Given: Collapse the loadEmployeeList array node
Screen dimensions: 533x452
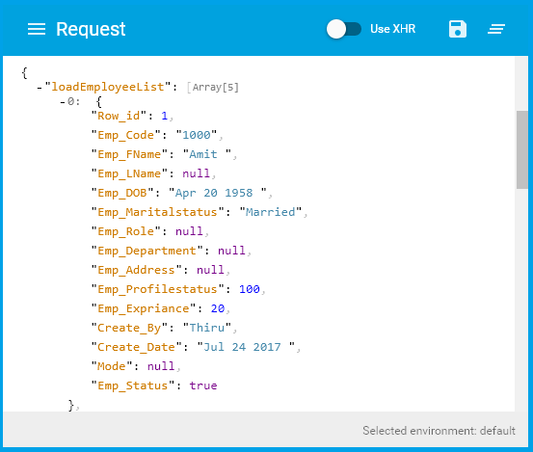Looking at the screenshot, I should (x=40, y=88).
